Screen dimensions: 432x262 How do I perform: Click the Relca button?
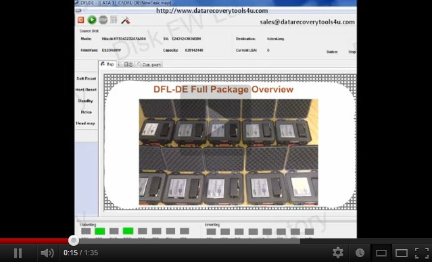[87, 112]
